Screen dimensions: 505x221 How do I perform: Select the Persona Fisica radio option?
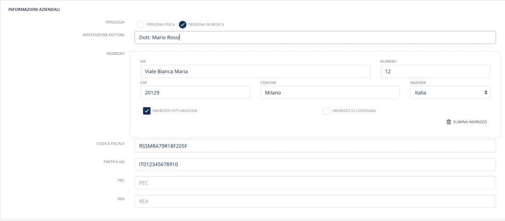pos(141,25)
